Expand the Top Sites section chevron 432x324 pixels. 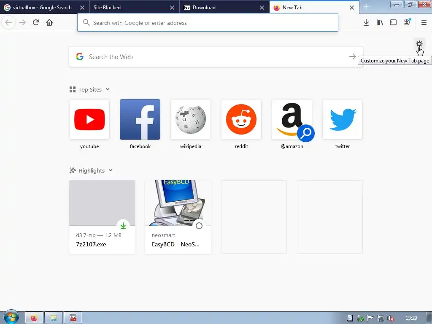click(108, 89)
